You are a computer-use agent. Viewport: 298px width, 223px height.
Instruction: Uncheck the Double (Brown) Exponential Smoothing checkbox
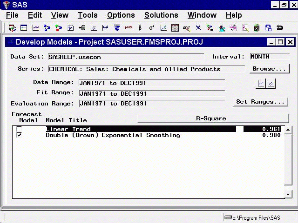tap(19, 135)
